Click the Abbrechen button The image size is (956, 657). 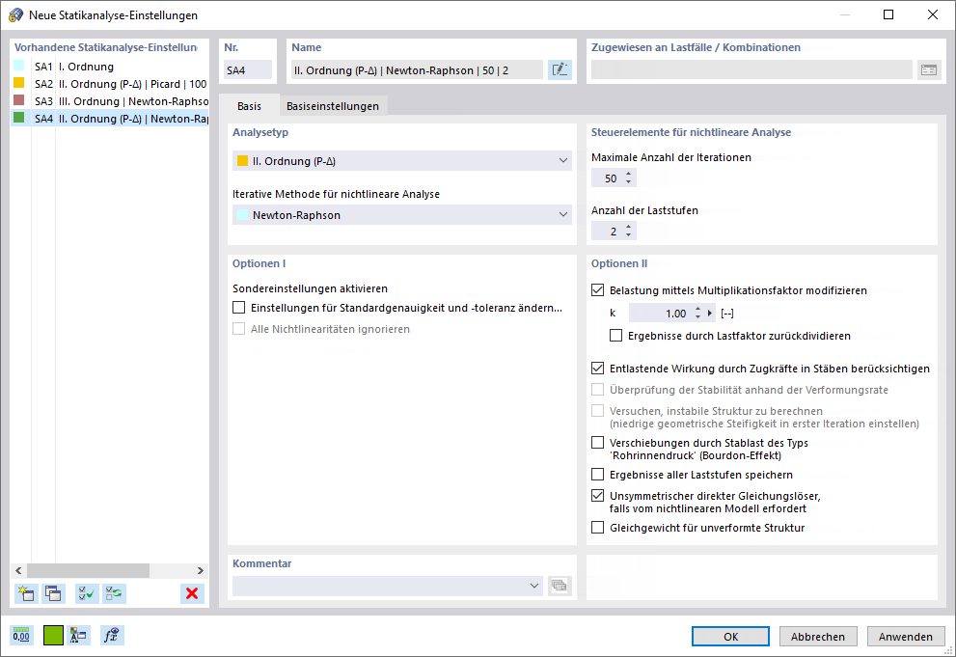point(818,637)
